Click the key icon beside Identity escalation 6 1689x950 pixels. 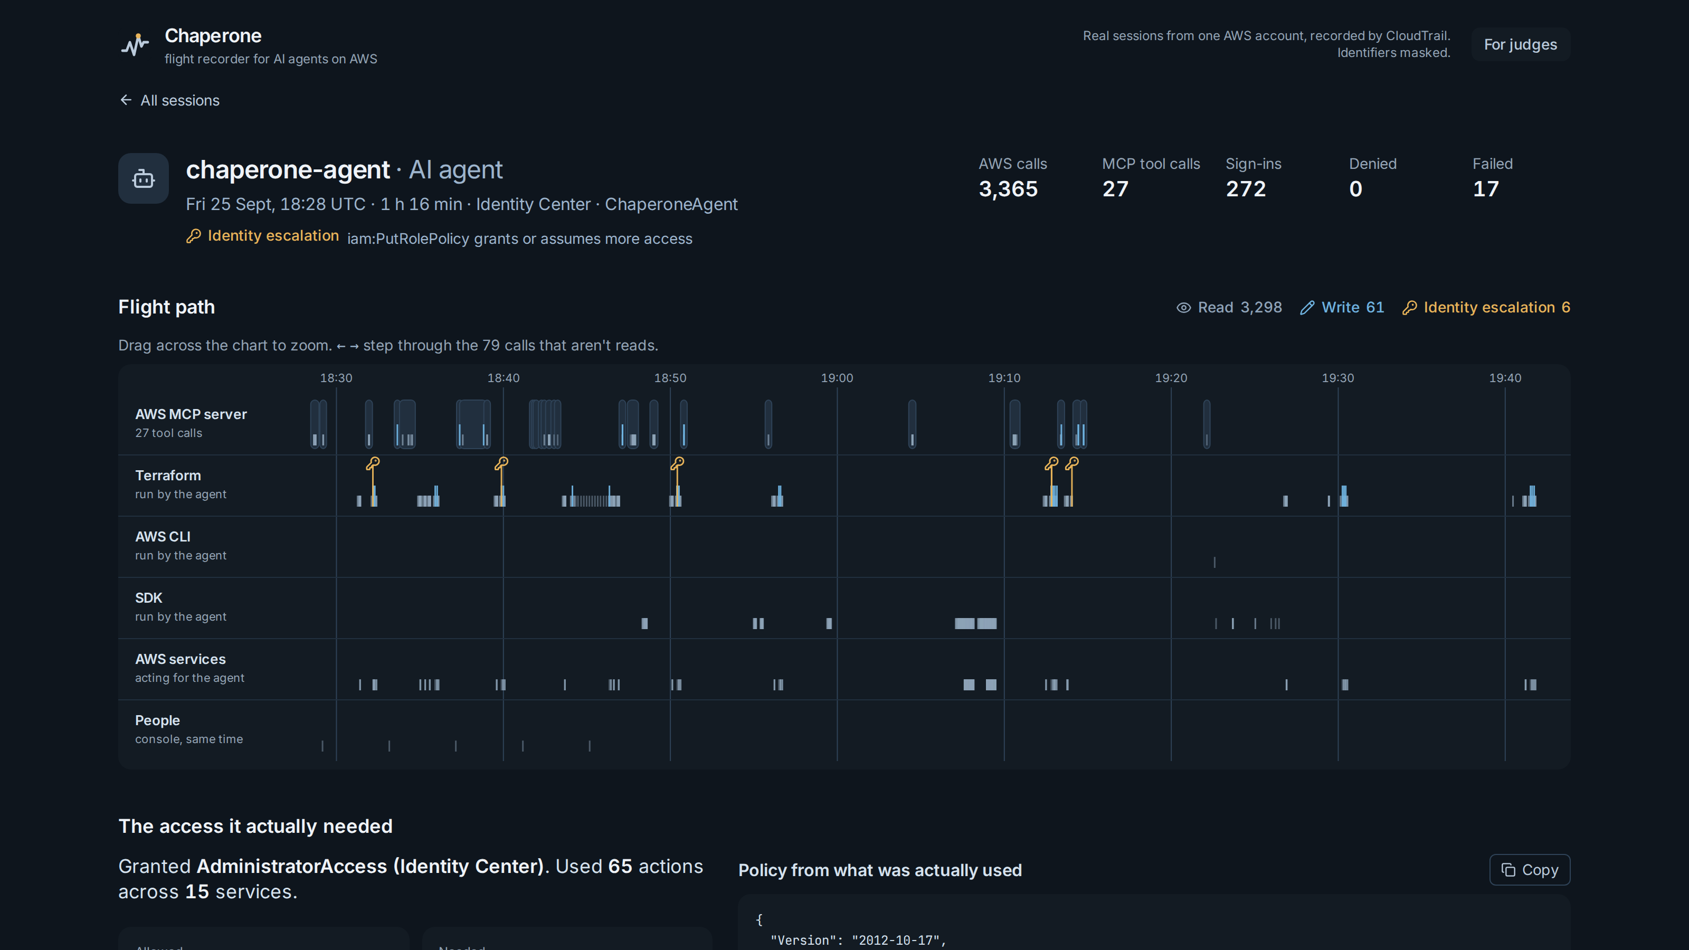point(1410,308)
